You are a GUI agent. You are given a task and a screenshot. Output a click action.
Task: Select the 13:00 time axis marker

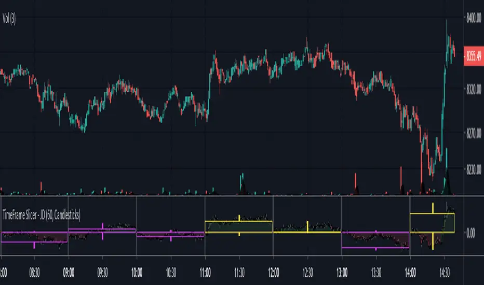[x=342, y=273]
